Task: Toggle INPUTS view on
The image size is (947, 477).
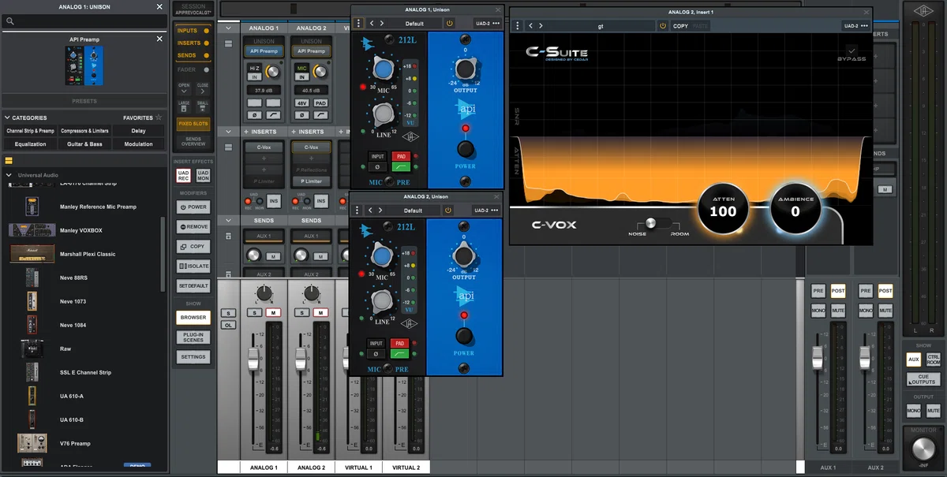Action: (x=193, y=31)
